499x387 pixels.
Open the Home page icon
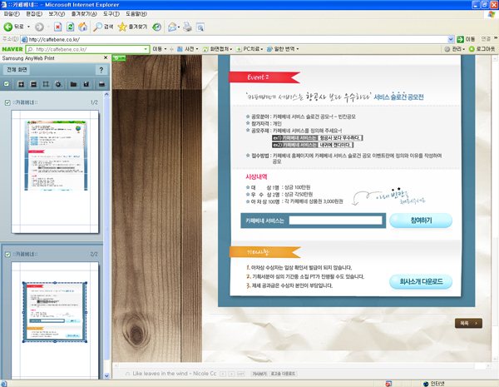click(x=82, y=27)
